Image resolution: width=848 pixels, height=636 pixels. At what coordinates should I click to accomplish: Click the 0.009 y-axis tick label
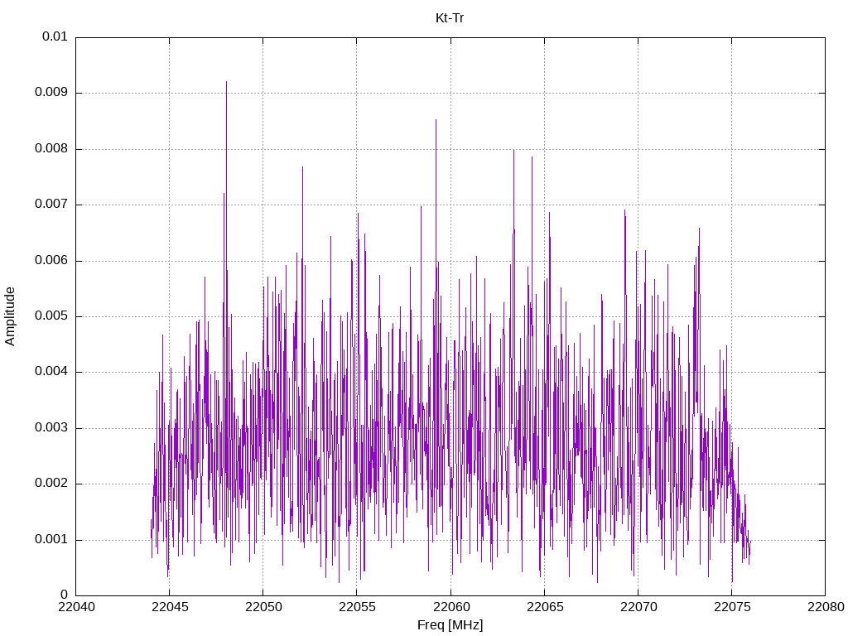click(x=51, y=93)
